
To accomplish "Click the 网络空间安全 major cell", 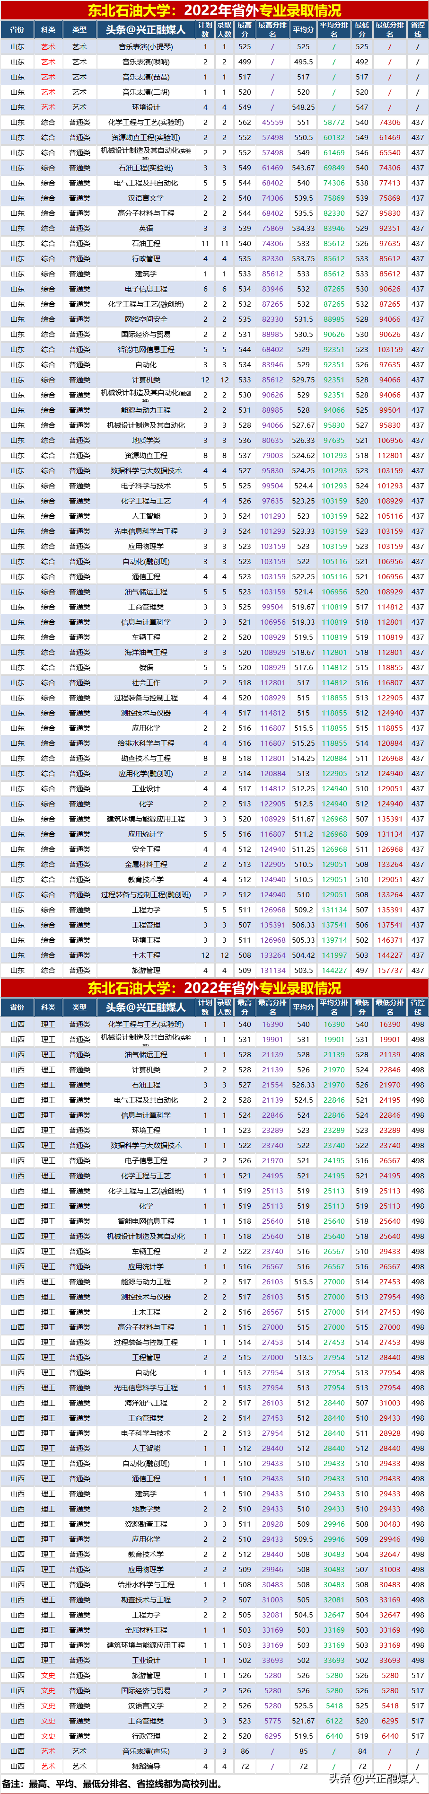I will click(x=146, y=319).
